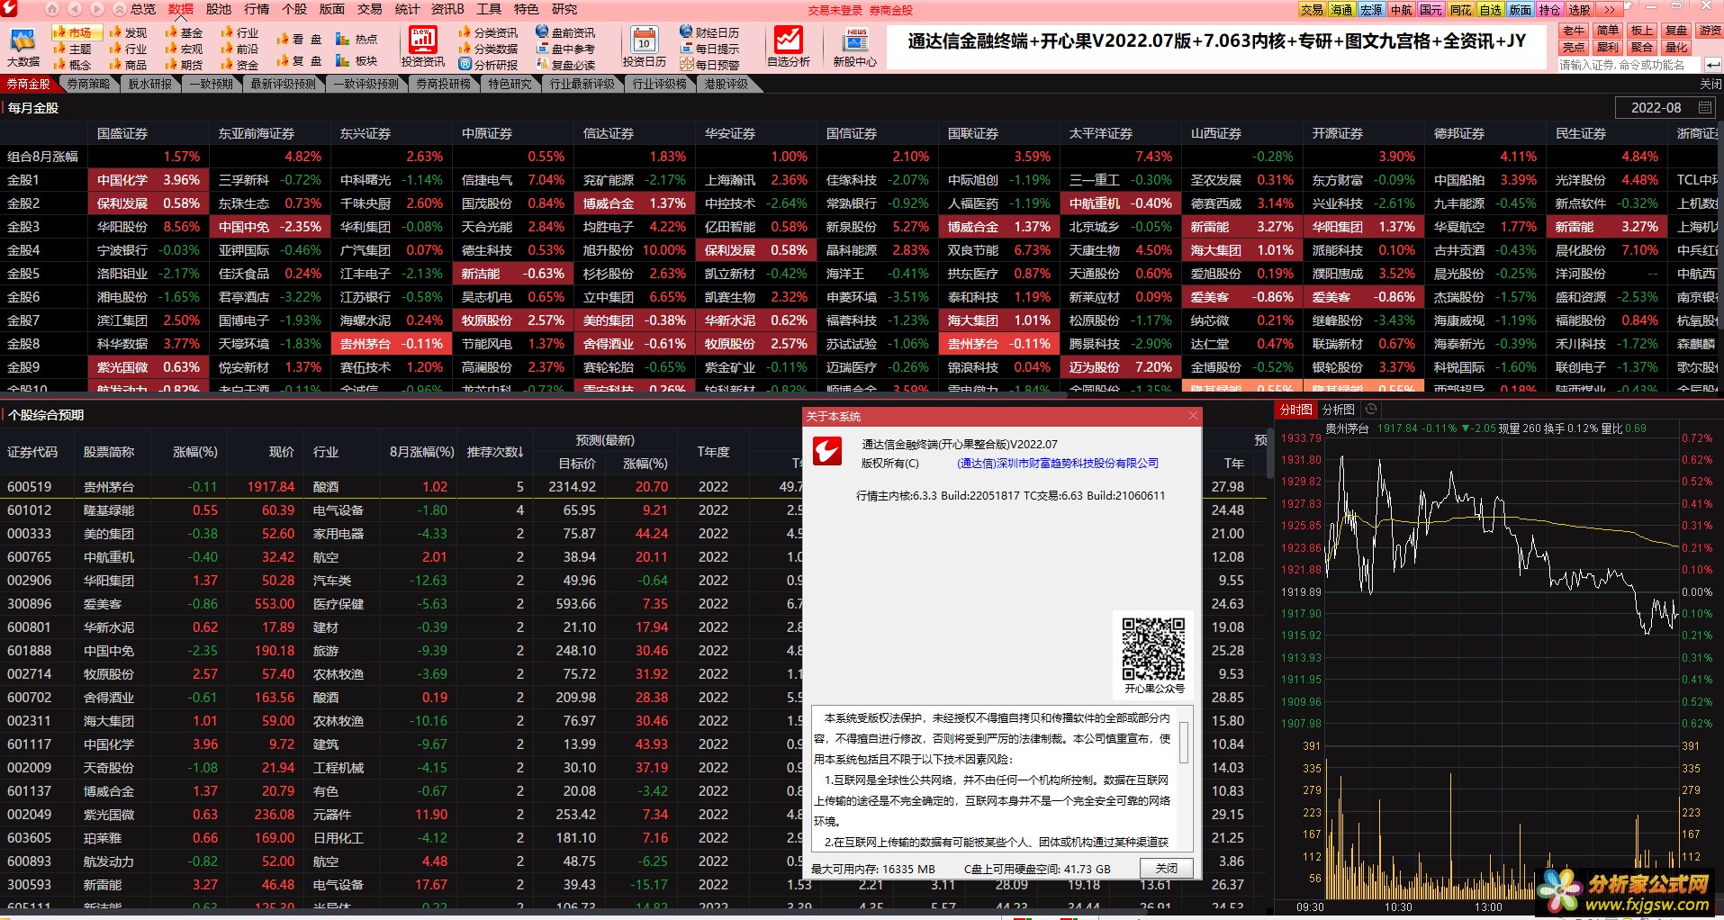Click 关闭 at the panel's right edge
This screenshot has width=1724, height=920.
pyautogui.click(x=1710, y=84)
